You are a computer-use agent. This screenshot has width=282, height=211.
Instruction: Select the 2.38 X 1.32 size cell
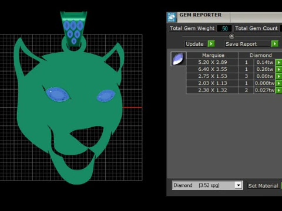(213, 90)
